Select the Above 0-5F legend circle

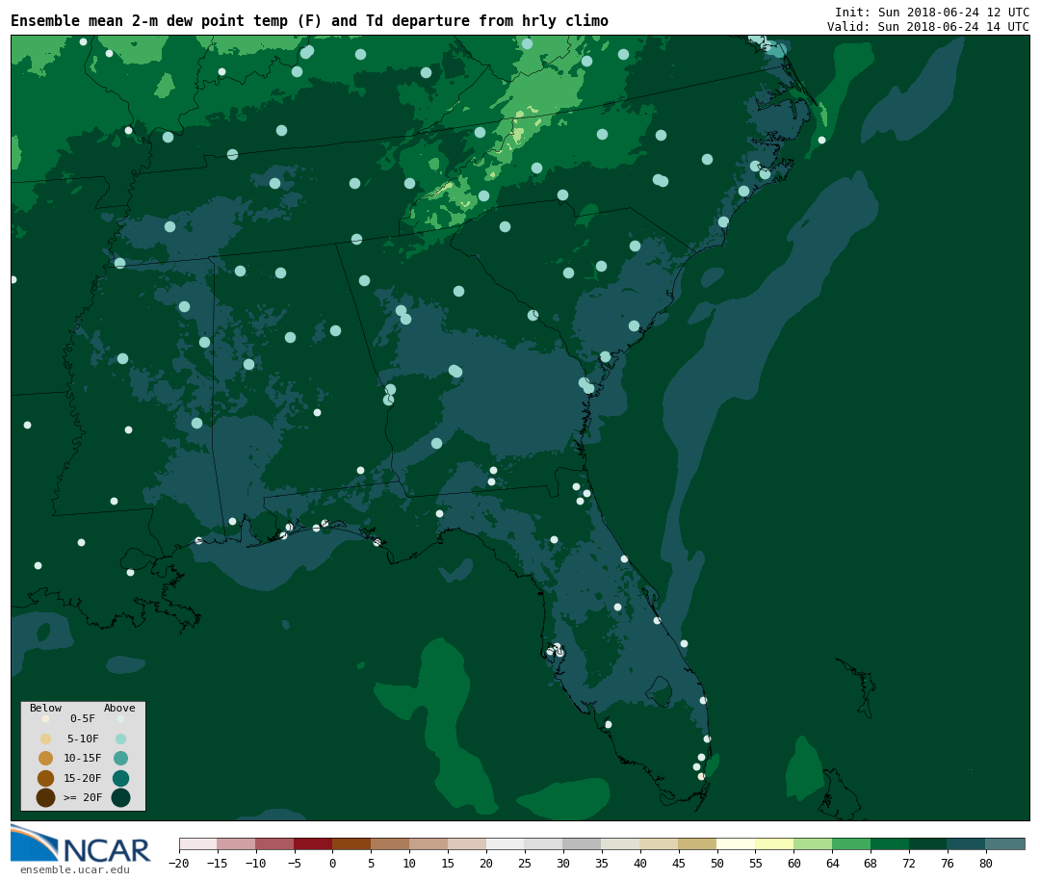[120, 718]
